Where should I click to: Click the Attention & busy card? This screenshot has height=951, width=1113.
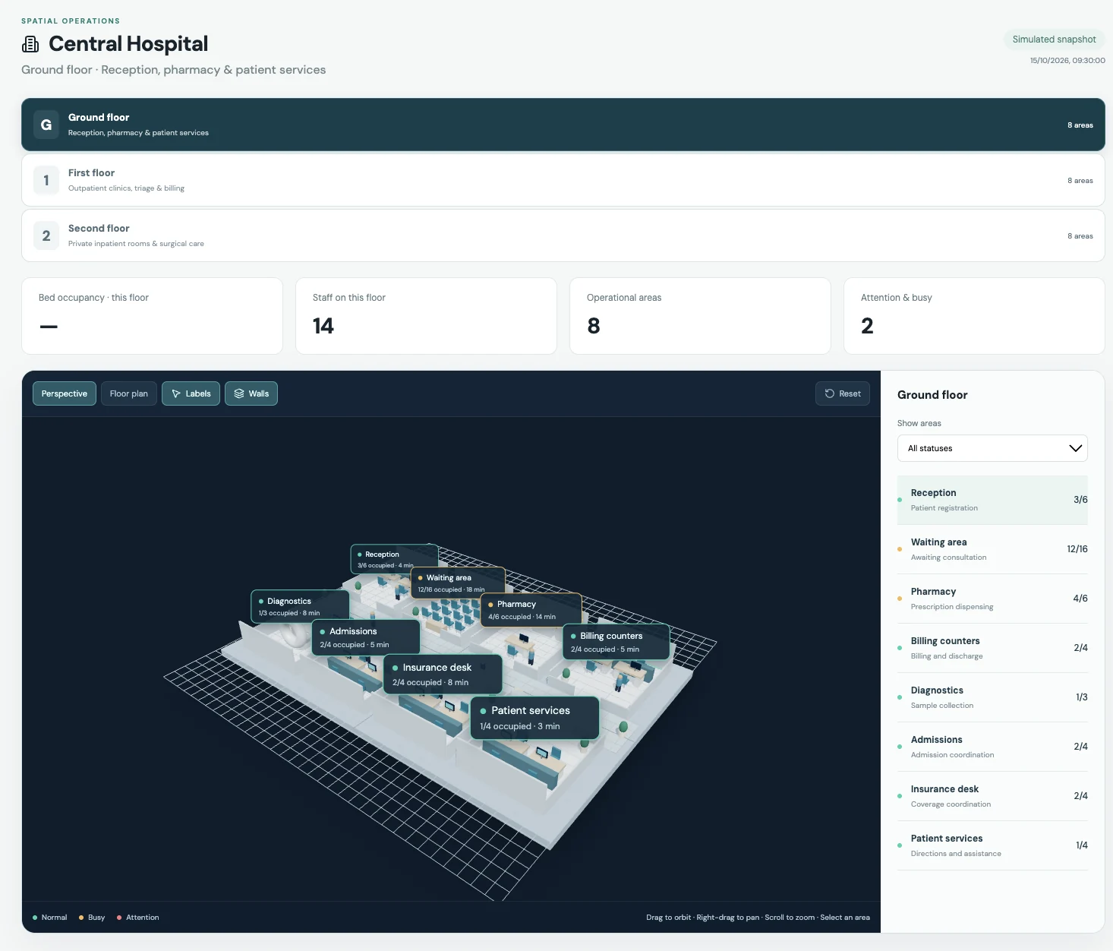tap(974, 316)
